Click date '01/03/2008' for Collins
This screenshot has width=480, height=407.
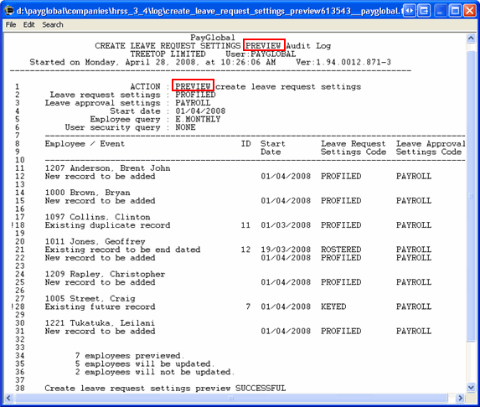coord(286,225)
